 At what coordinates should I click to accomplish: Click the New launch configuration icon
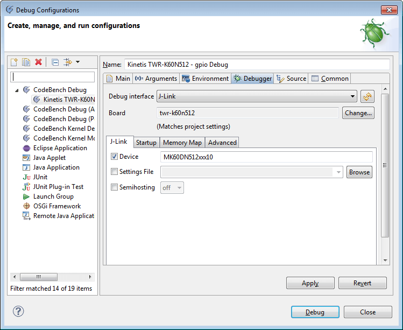point(15,62)
